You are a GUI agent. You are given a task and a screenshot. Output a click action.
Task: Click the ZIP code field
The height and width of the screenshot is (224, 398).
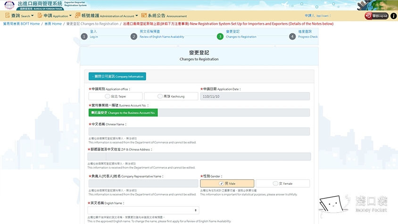click(x=97, y=157)
